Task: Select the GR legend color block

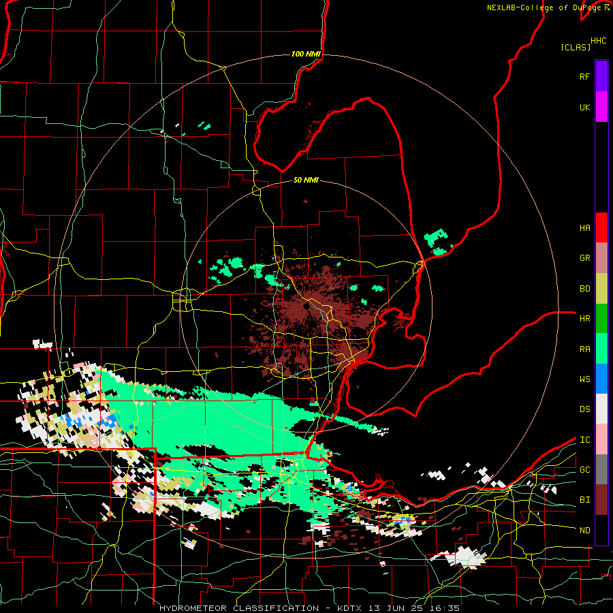Action: coord(601,258)
